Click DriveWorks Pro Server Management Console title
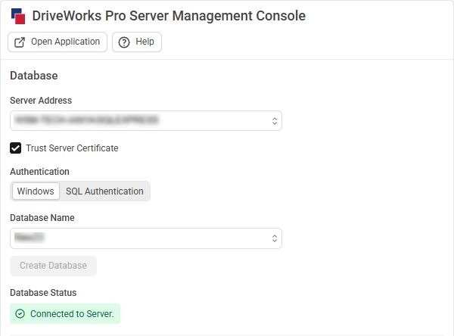Screen dimensions: 454x336 point(169,16)
